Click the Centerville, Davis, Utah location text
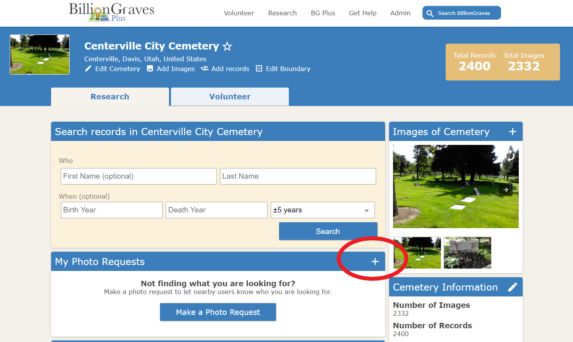Screen dimensions: 573x342 point(145,59)
